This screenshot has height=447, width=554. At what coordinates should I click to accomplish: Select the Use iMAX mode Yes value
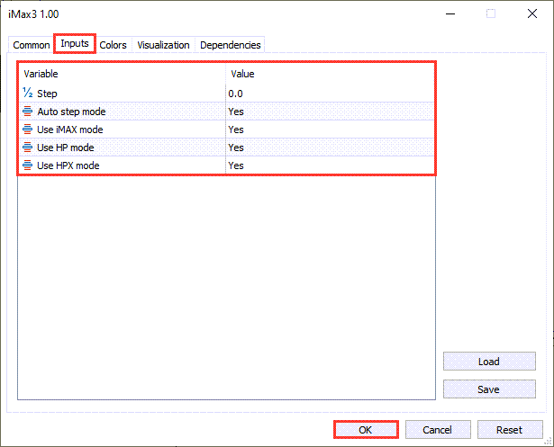click(330, 130)
